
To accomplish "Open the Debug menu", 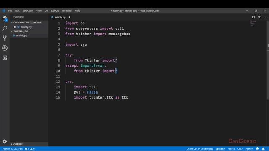I will pos(55,10).
